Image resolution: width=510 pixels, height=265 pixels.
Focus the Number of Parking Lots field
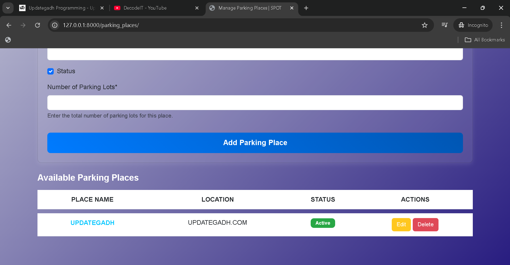click(x=255, y=103)
